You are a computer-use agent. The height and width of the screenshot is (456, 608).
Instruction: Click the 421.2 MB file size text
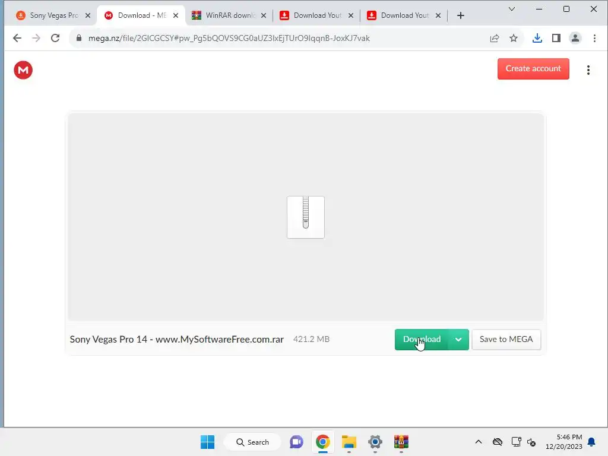coord(311,339)
